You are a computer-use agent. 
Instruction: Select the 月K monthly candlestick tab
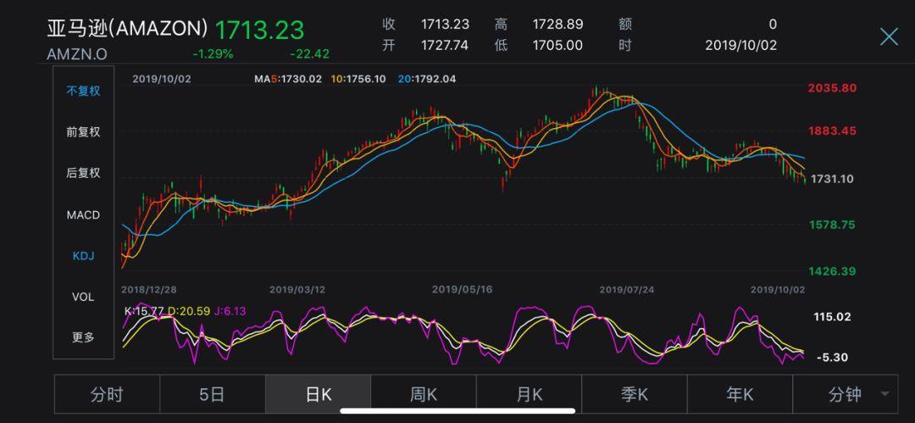(529, 394)
